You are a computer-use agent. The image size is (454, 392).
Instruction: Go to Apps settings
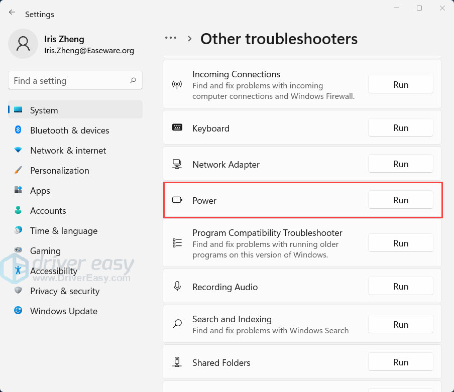coord(40,190)
